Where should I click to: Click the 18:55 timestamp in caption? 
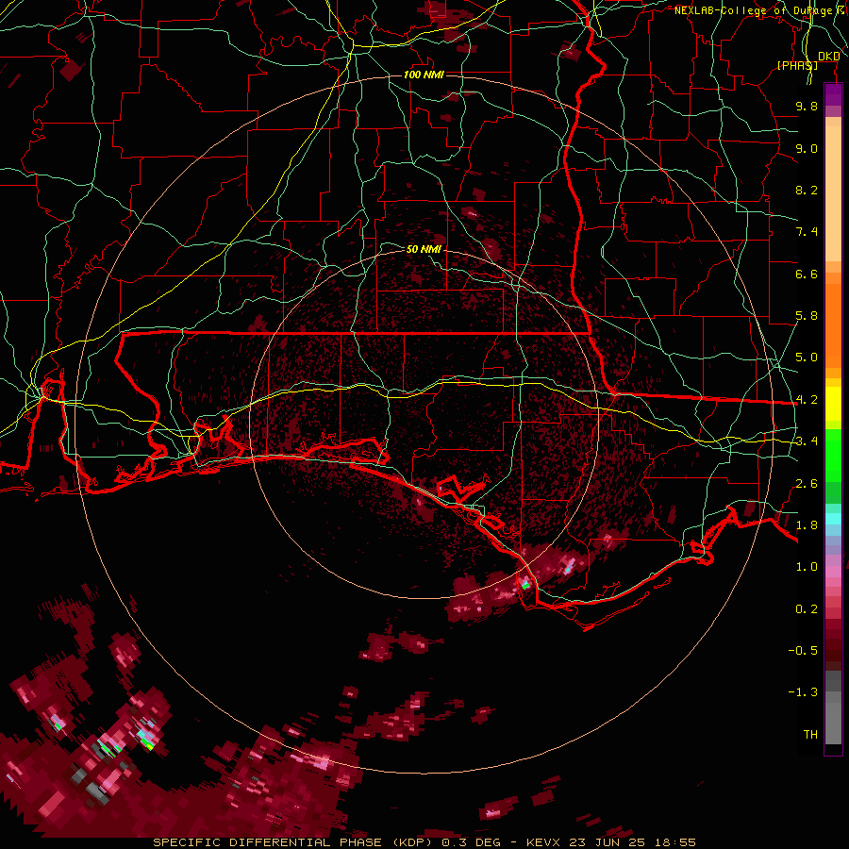pos(677,842)
